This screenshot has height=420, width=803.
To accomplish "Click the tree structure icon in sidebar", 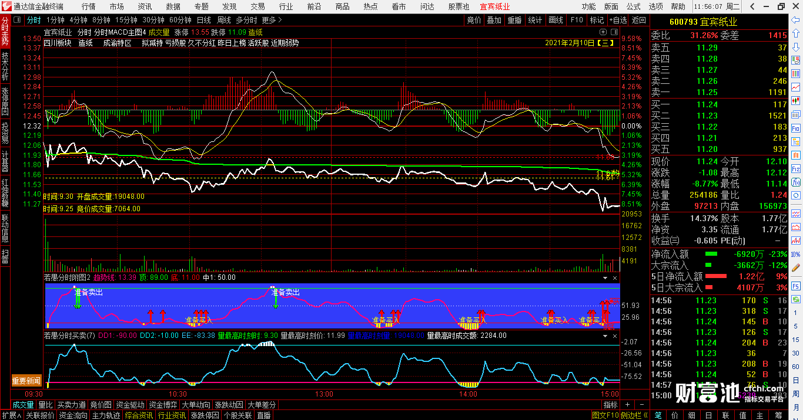I will click(795, 141).
